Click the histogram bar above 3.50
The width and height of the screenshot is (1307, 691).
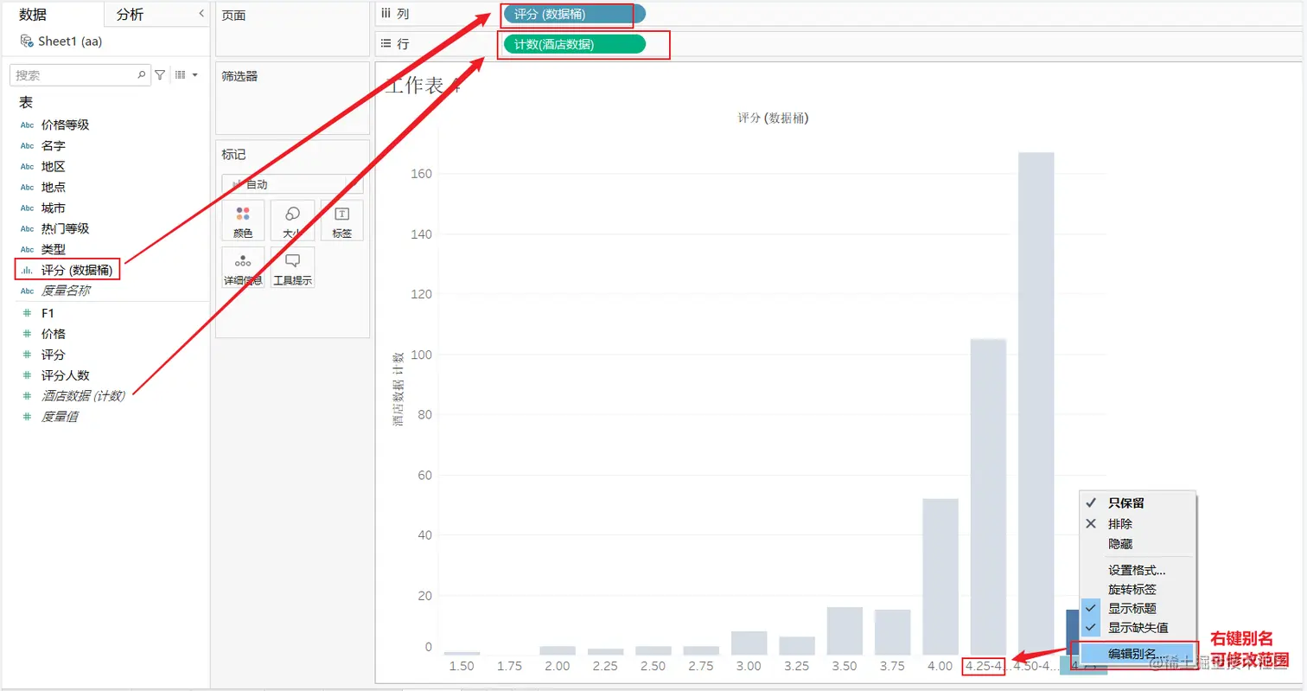coord(845,630)
